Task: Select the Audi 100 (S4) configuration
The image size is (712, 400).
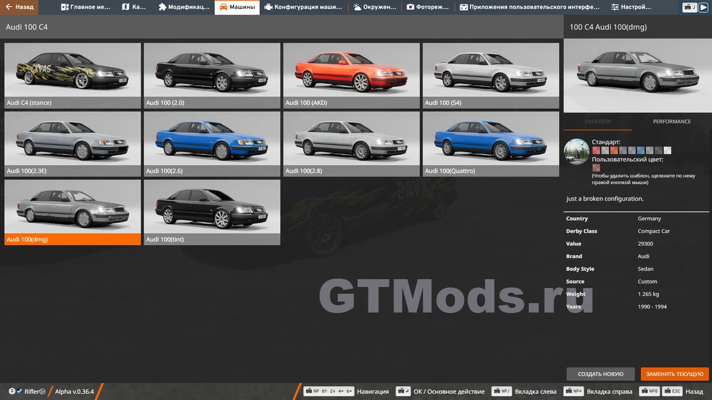Action: pos(491,76)
